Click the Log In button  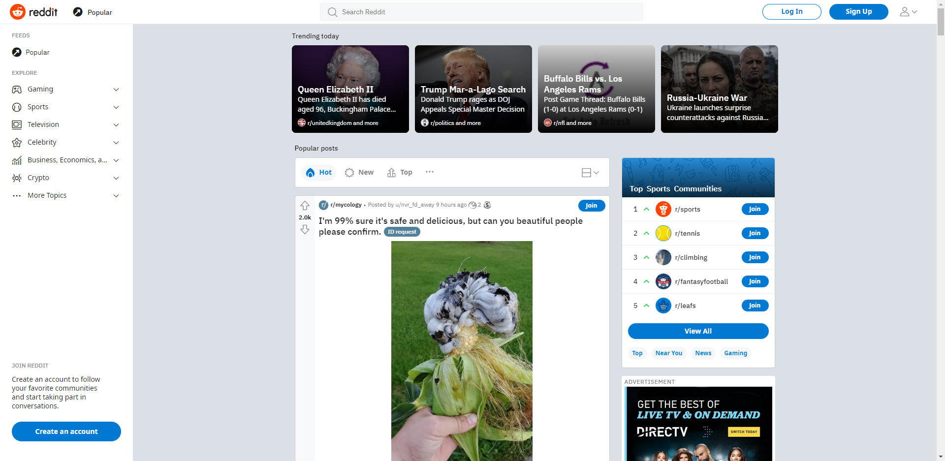pyautogui.click(x=792, y=12)
